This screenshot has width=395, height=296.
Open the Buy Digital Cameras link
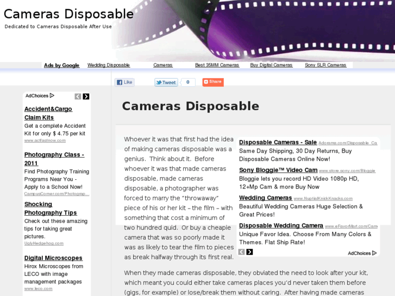pyautogui.click(x=271, y=65)
